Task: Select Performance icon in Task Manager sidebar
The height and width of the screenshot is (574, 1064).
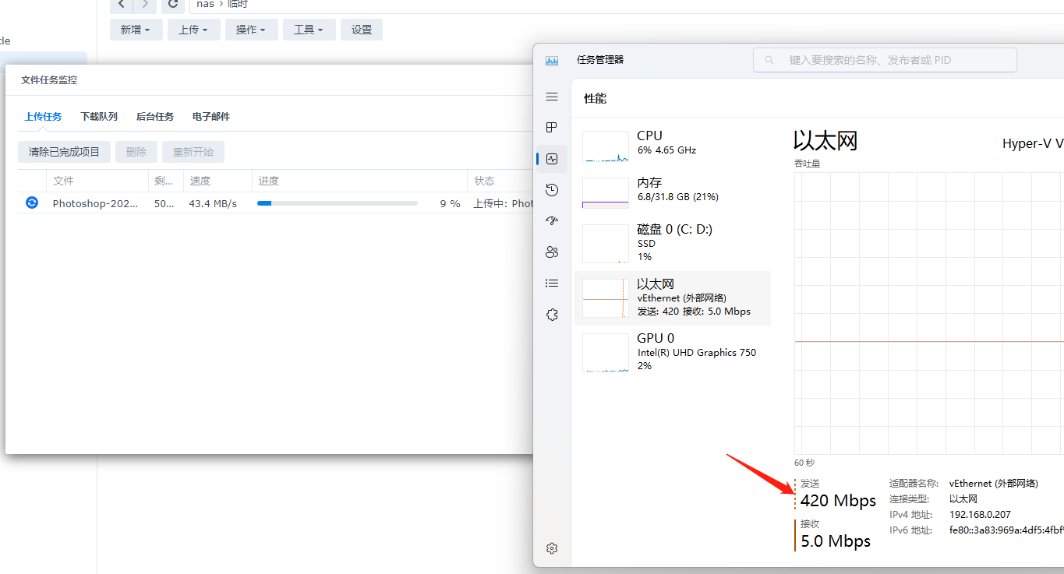Action: pos(552,159)
